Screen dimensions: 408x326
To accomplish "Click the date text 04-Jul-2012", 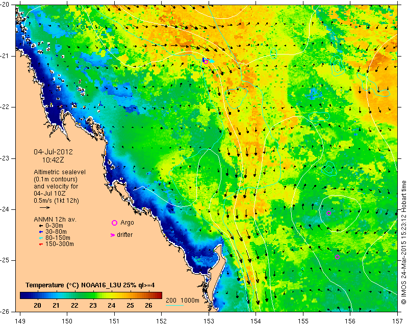I will point(54,152).
